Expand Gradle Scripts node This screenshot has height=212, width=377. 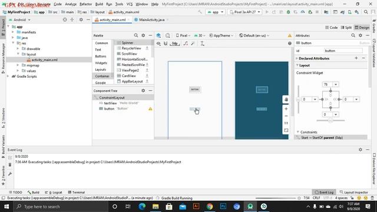click(x=8, y=76)
